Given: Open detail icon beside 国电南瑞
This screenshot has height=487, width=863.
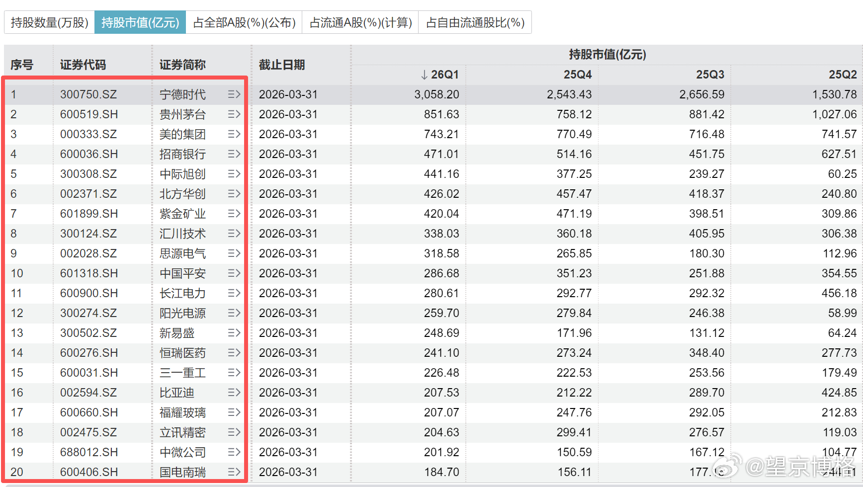Looking at the screenshot, I should click(x=234, y=472).
